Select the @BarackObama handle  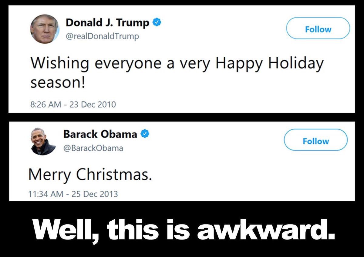pyautogui.click(x=93, y=148)
